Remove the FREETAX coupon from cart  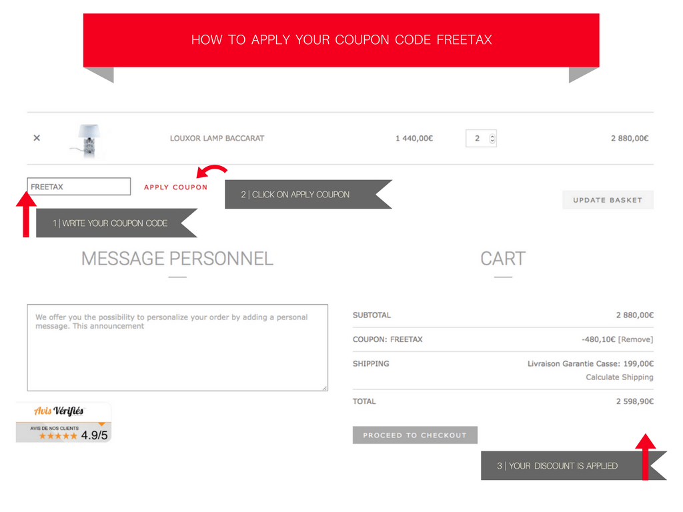pos(636,339)
